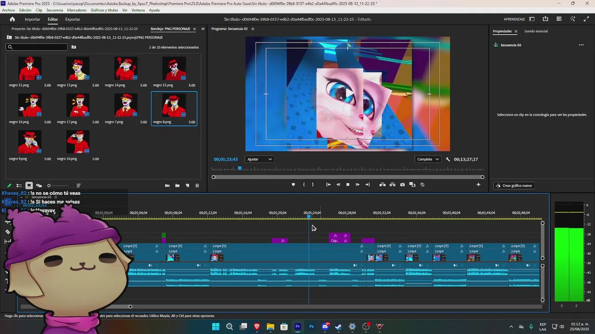Open the Program monitor wrench settings
This screenshot has width=595, height=334.
448,159
